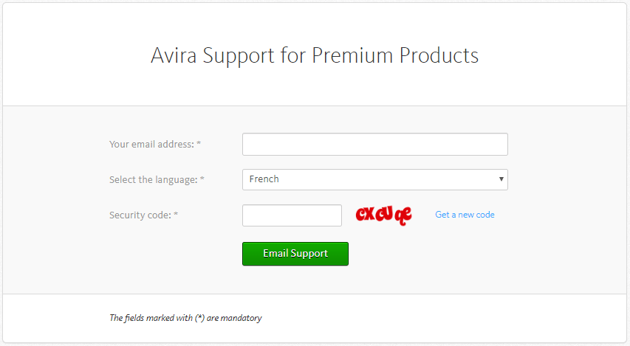
Task: Click the 'Select the language' label
Action: click(x=154, y=179)
